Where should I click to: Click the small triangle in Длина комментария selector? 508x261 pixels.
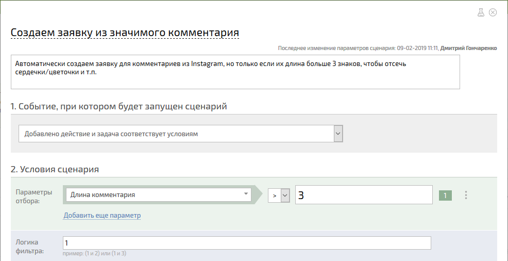(x=246, y=194)
